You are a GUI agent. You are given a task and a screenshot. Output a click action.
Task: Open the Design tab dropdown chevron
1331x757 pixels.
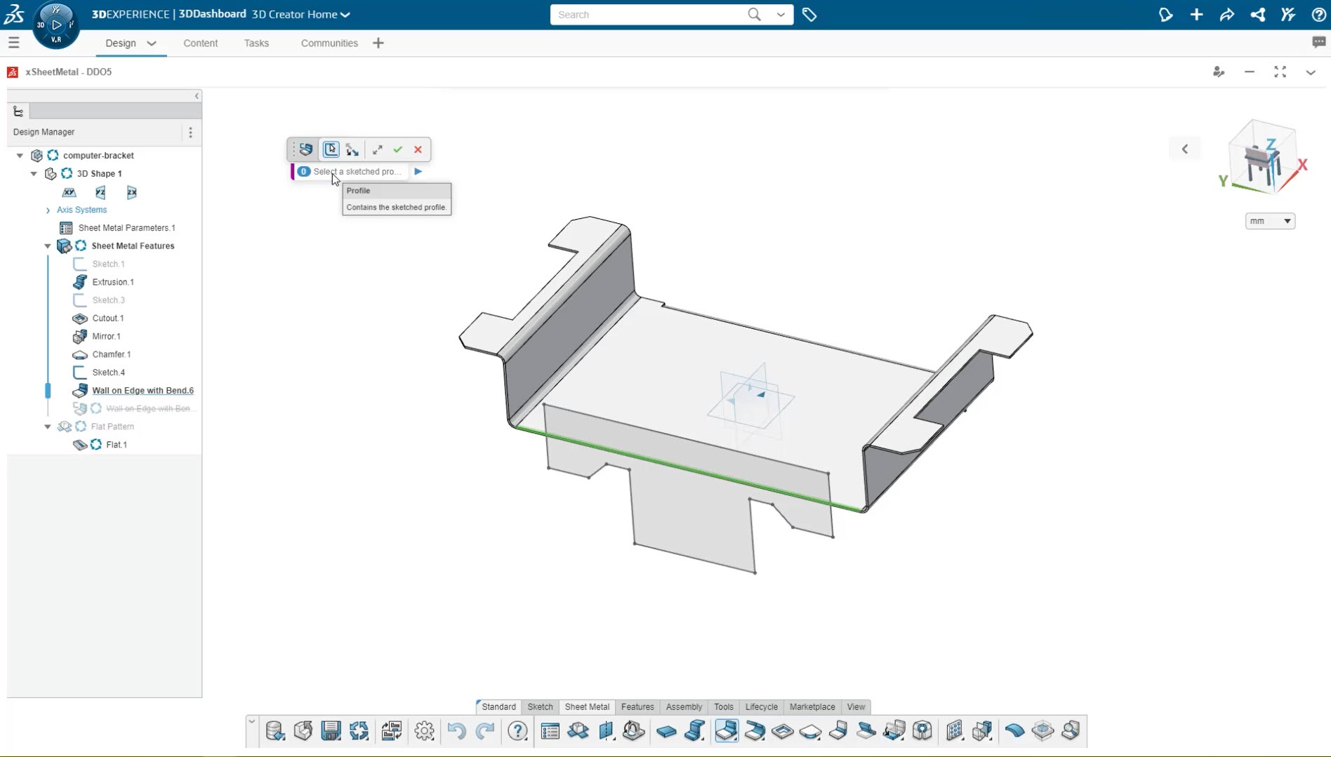[151, 43]
